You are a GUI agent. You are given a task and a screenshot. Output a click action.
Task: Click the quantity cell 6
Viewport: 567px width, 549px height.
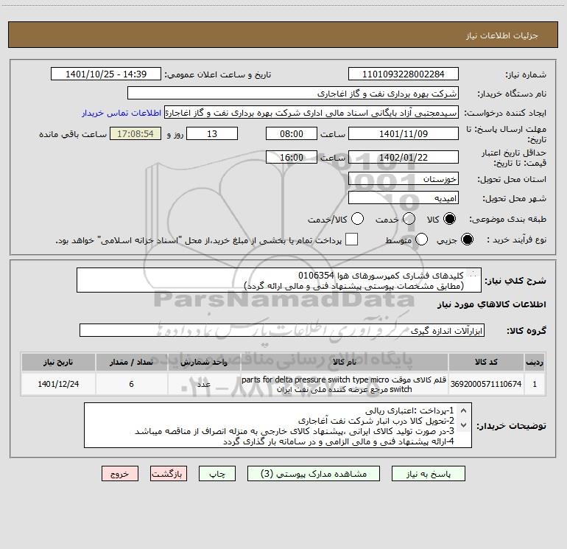tap(131, 384)
